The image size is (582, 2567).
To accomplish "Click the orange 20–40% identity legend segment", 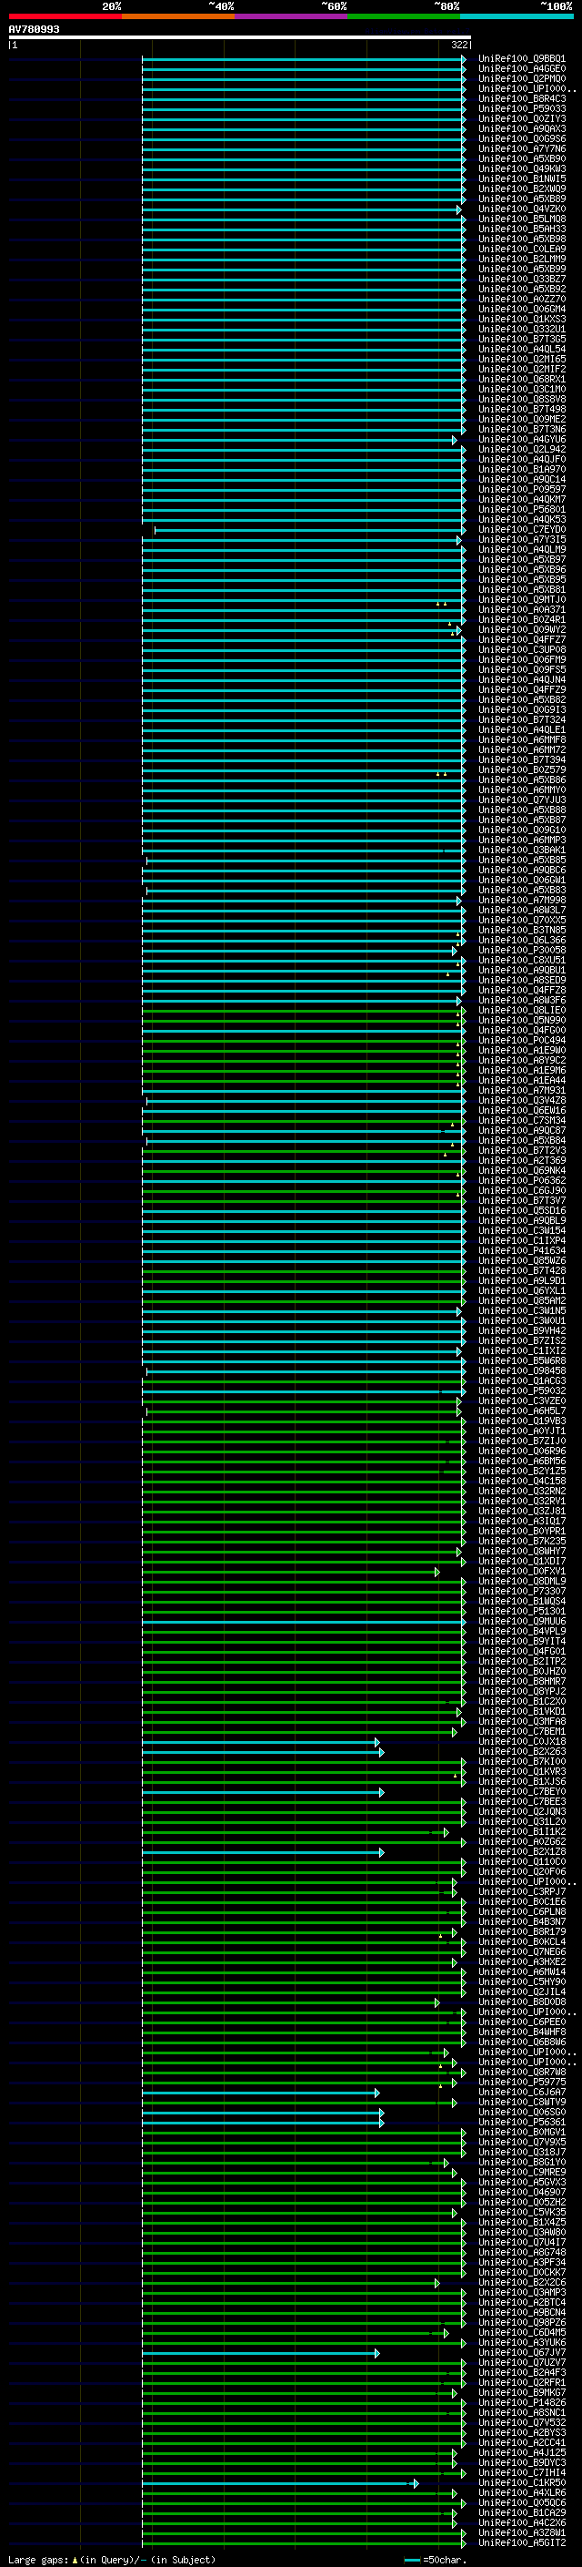I will coord(178,16).
